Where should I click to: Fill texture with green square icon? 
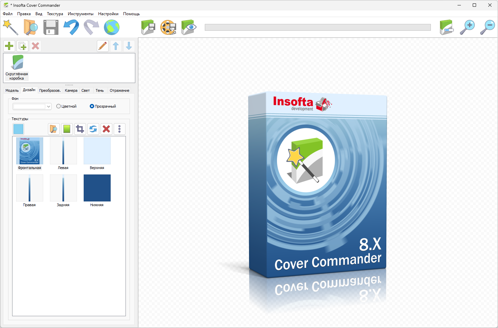click(67, 129)
